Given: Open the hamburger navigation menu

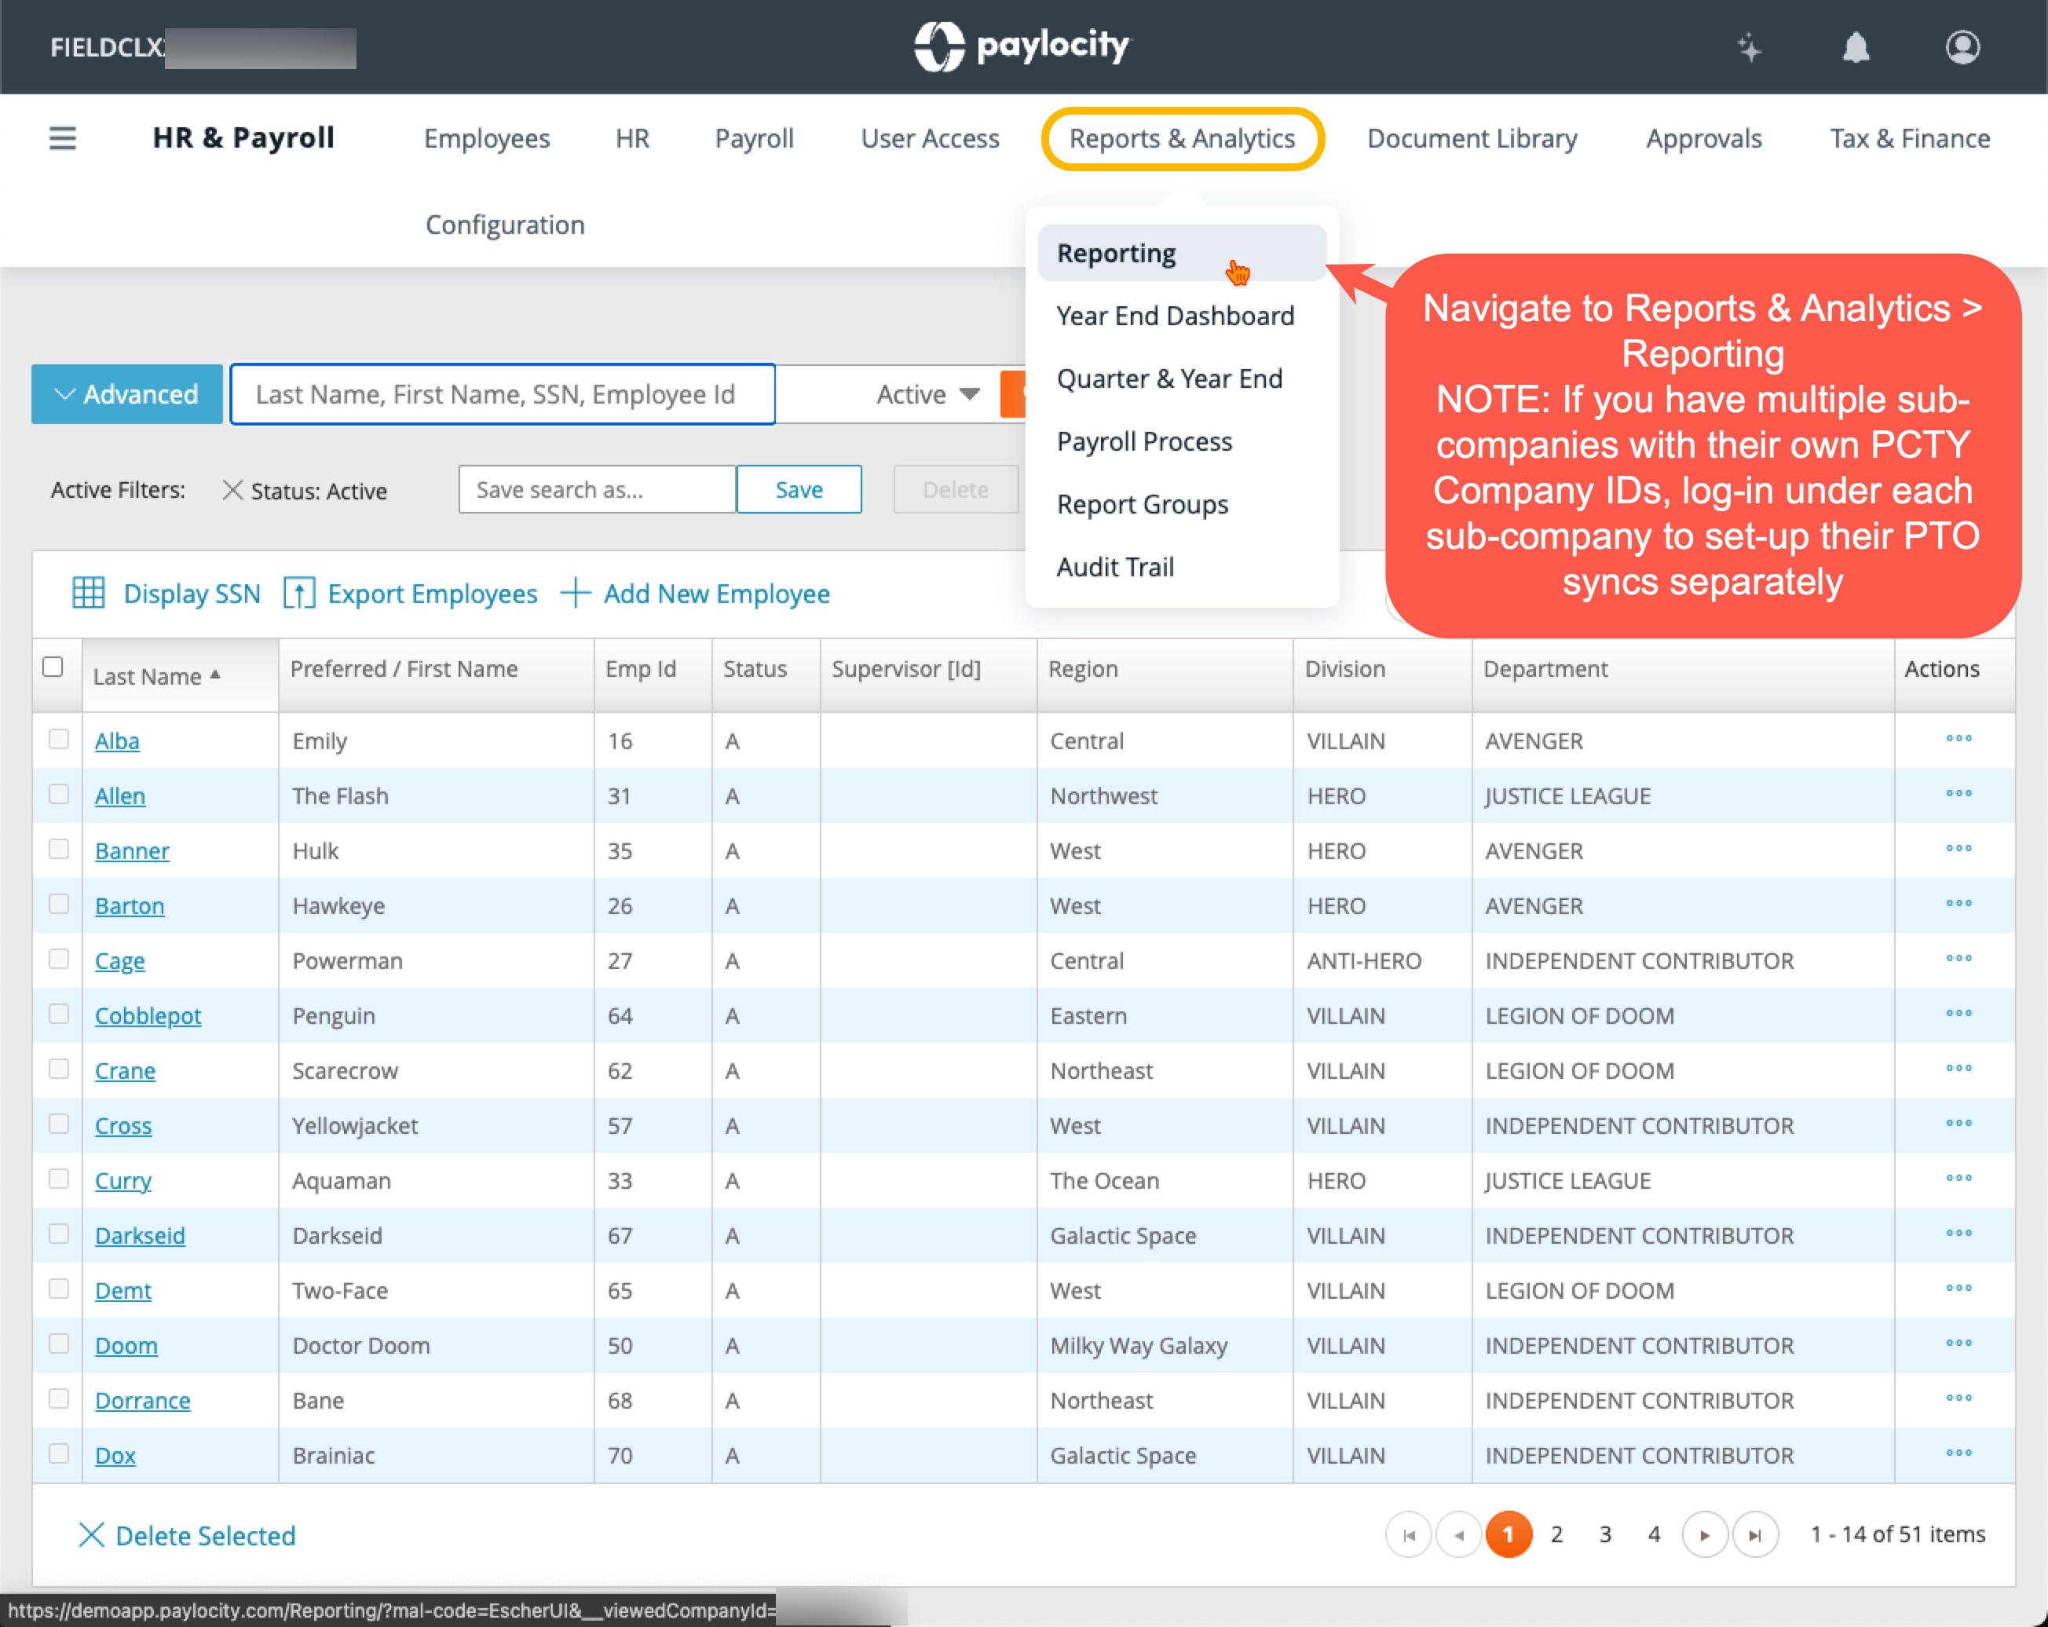Looking at the screenshot, I should [63, 139].
